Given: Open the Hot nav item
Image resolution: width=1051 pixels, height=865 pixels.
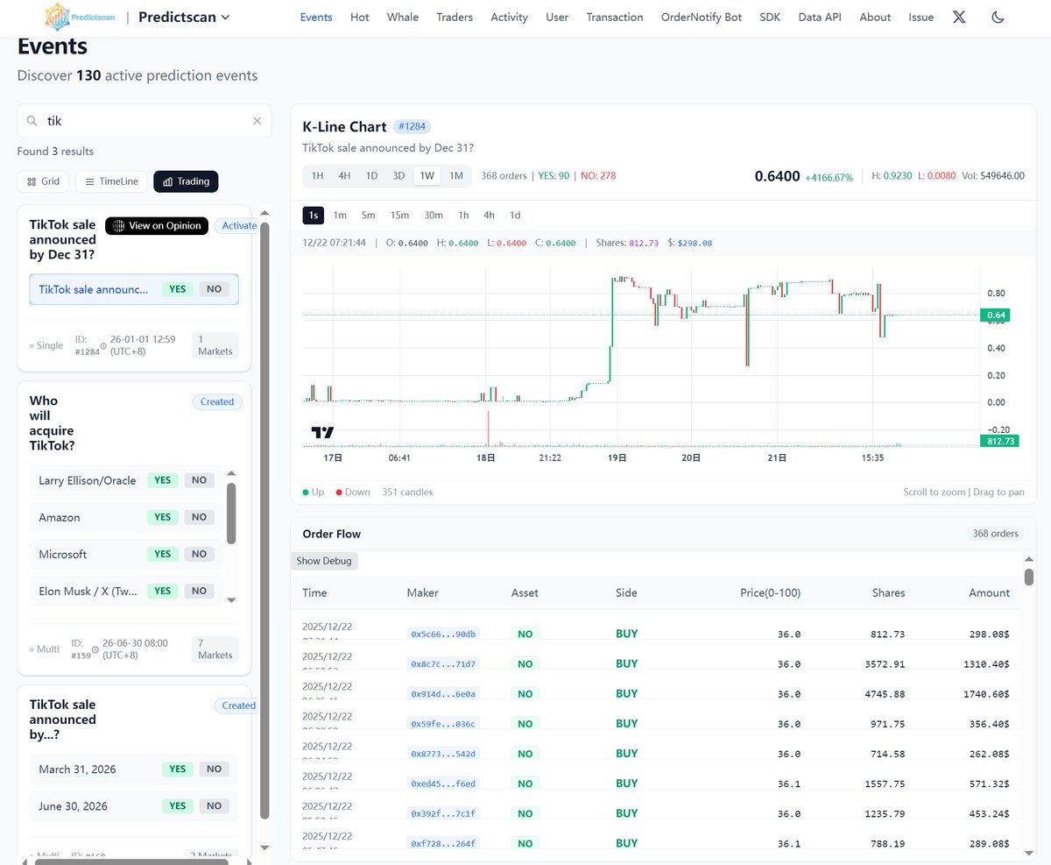Looking at the screenshot, I should [x=359, y=17].
